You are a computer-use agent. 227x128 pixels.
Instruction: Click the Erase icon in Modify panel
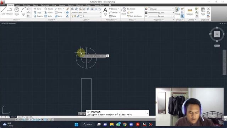coord(67,9)
